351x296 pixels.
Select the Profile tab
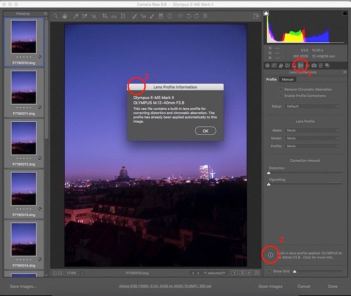tap(271, 80)
